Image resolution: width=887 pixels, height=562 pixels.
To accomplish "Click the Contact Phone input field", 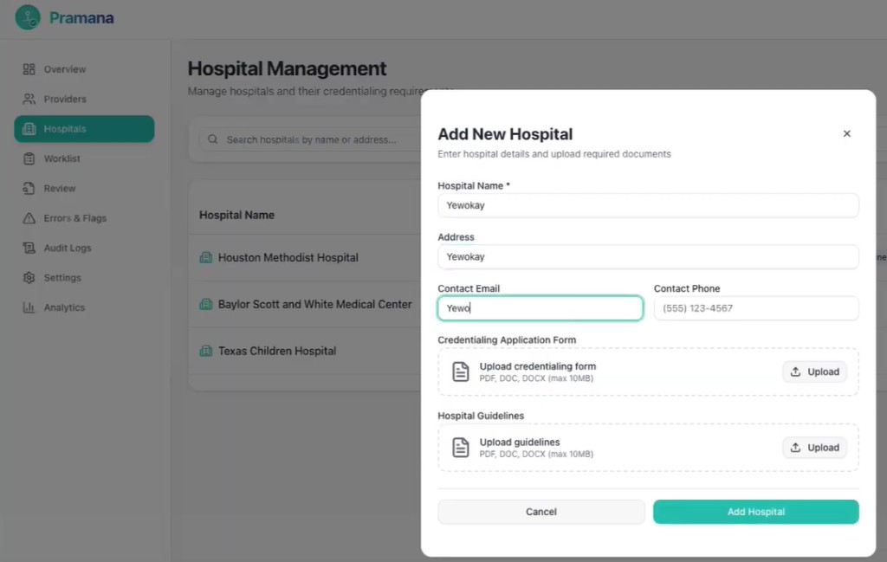I will 755,308.
